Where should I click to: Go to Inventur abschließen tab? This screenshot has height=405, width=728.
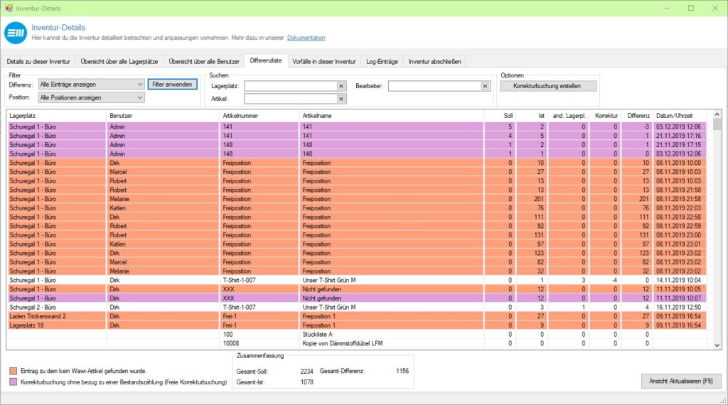434,62
